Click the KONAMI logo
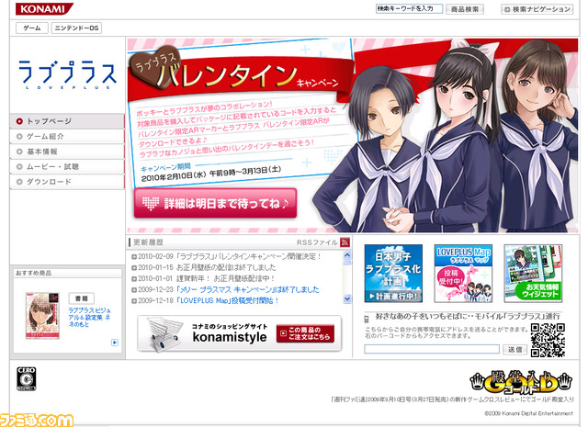The width and height of the screenshot is (588, 427). pyautogui.click(x=44, y=8)
